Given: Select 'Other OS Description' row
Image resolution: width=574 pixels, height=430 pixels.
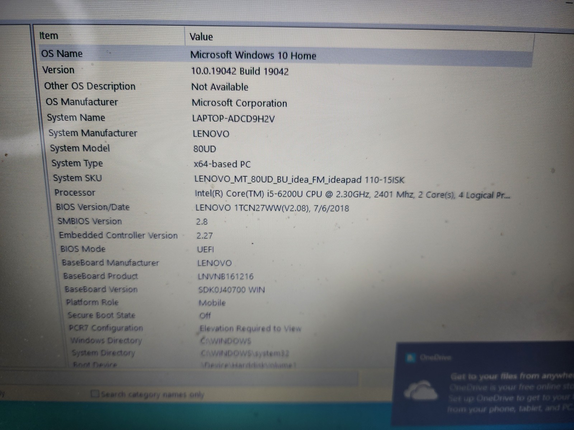Looking at the screenshot, I should (90, 86).
